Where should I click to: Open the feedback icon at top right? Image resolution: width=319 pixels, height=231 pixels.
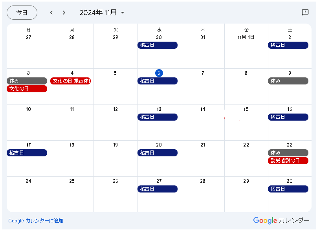tap(305, 13)
